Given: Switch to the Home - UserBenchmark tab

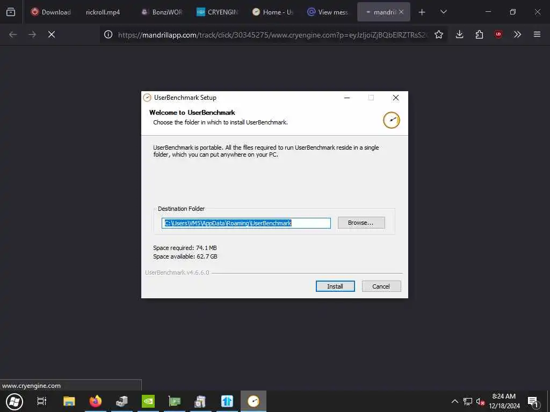Looking at the screenshot, I should pyautogui.click(x=272, y=12).
